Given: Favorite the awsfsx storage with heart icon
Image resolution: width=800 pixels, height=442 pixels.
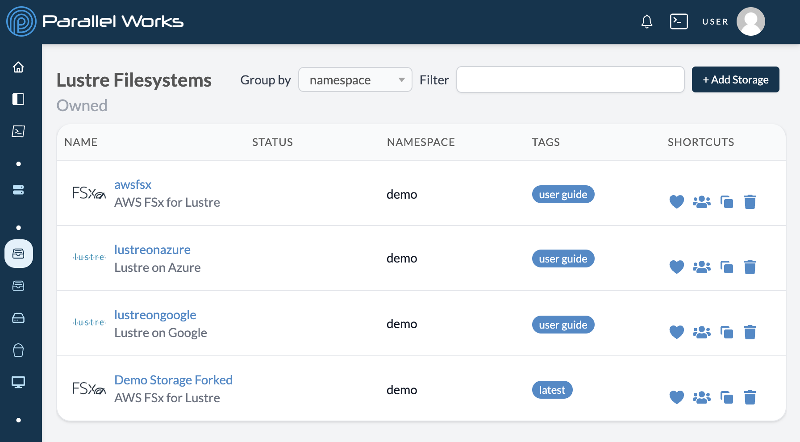Looking at the screenshot, I should [x=677, y=202].
